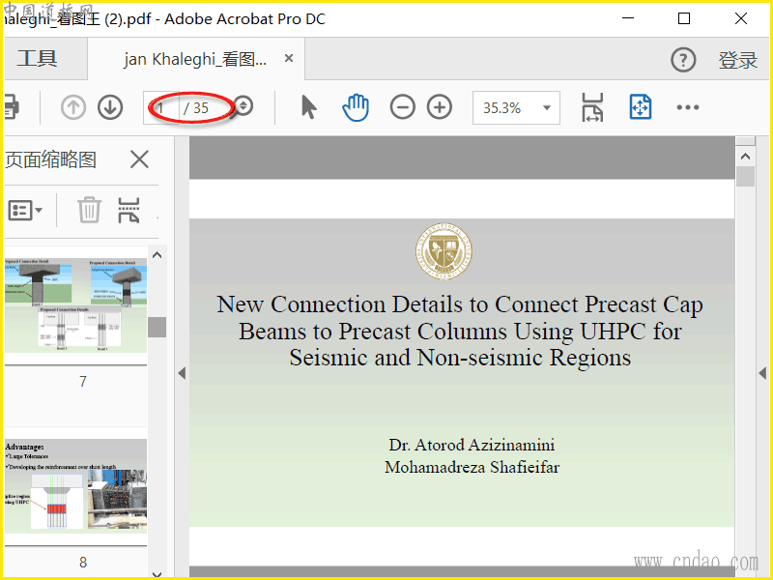Click the page number input field
Screen dimensions: 773x580
tap(161, 107)
